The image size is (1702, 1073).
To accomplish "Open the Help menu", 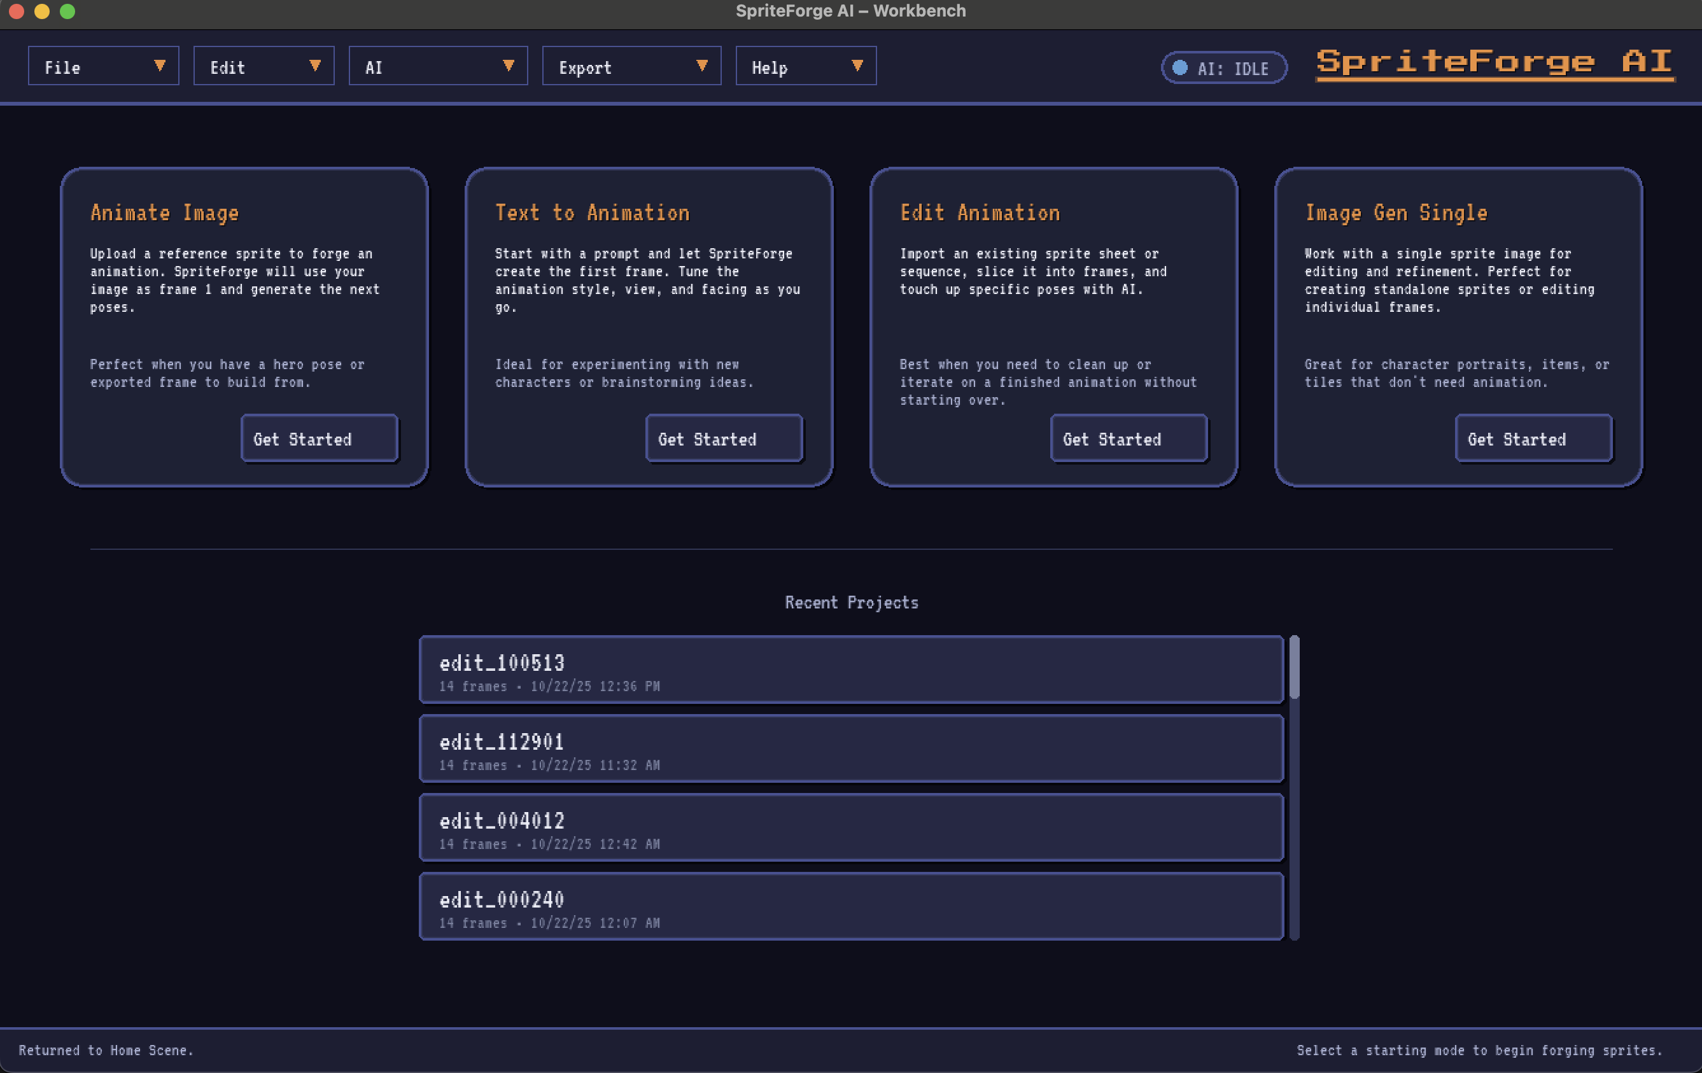I will pos(805,66).
